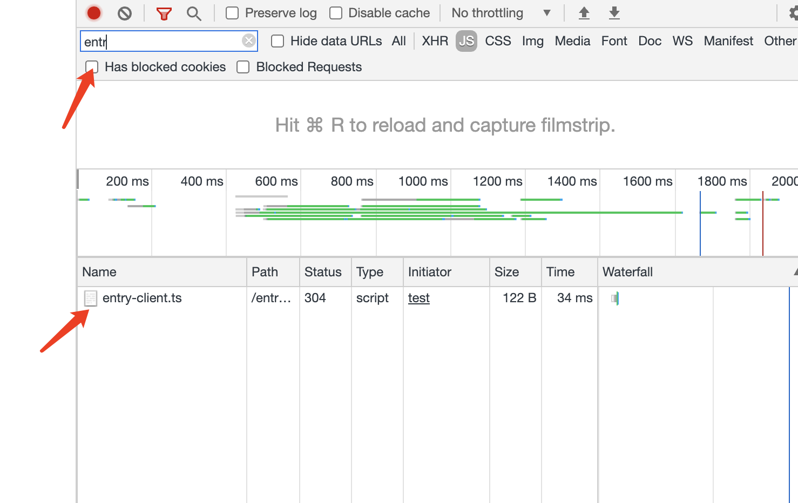Select the XHR requests filter

[x=435, y=40]
